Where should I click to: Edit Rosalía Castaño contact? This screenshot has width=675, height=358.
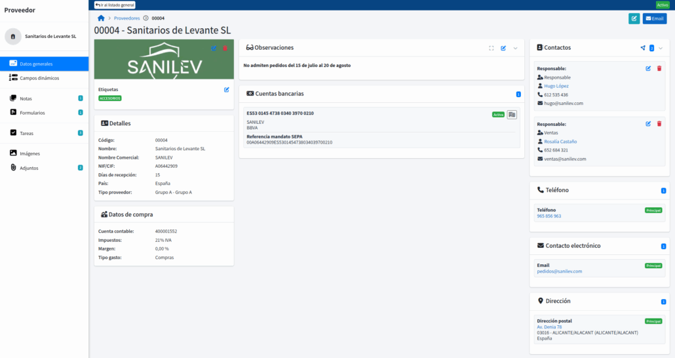(648, 124)
